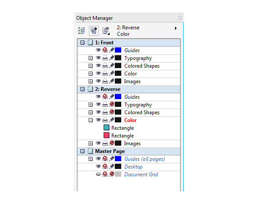Click the docker collapse icon in title
Viewport: 258px width, 206px height.
180,18
